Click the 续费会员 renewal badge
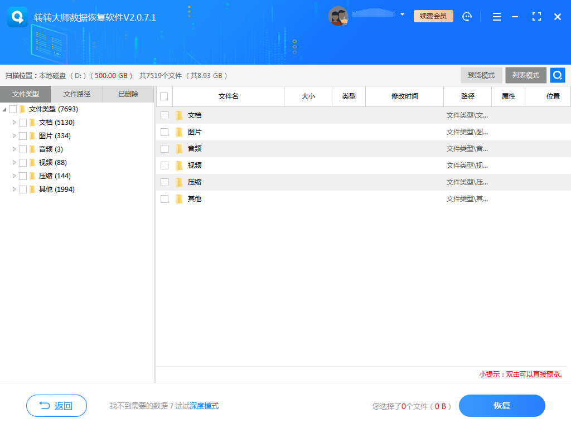This screenshot has width=571, height=428. tap(433, 16)
